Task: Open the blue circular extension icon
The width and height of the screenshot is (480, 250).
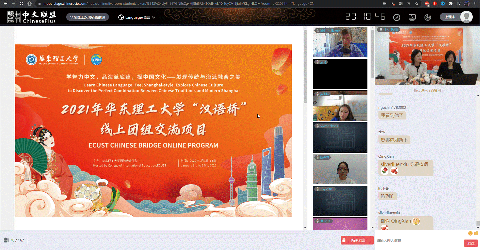Action: 443,3
